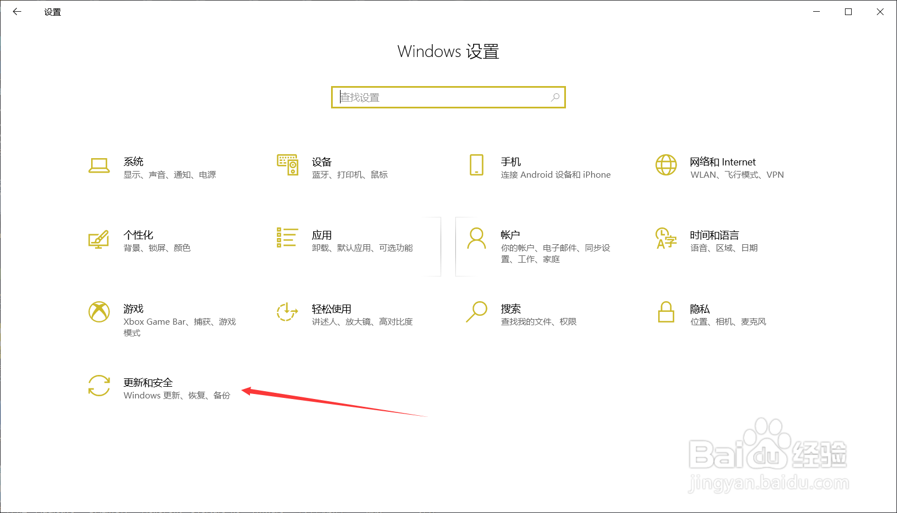Viewport: 897px width, 513px height.
Task: Click the Network globe icon
Action: [666, 165]
